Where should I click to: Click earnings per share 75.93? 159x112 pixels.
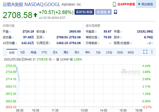pyautogui.click(x=108, y=37)
